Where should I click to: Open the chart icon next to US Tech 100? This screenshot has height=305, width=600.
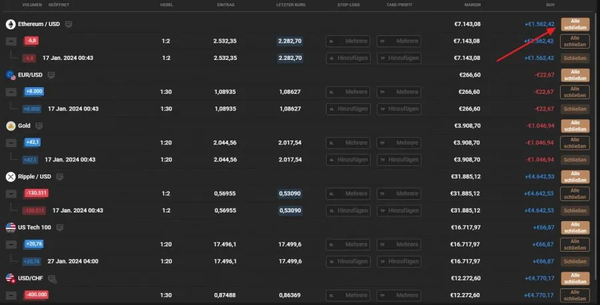pos(59,227)
